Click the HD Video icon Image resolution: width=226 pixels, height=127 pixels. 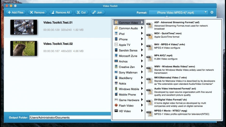click(x=116, y=111)
